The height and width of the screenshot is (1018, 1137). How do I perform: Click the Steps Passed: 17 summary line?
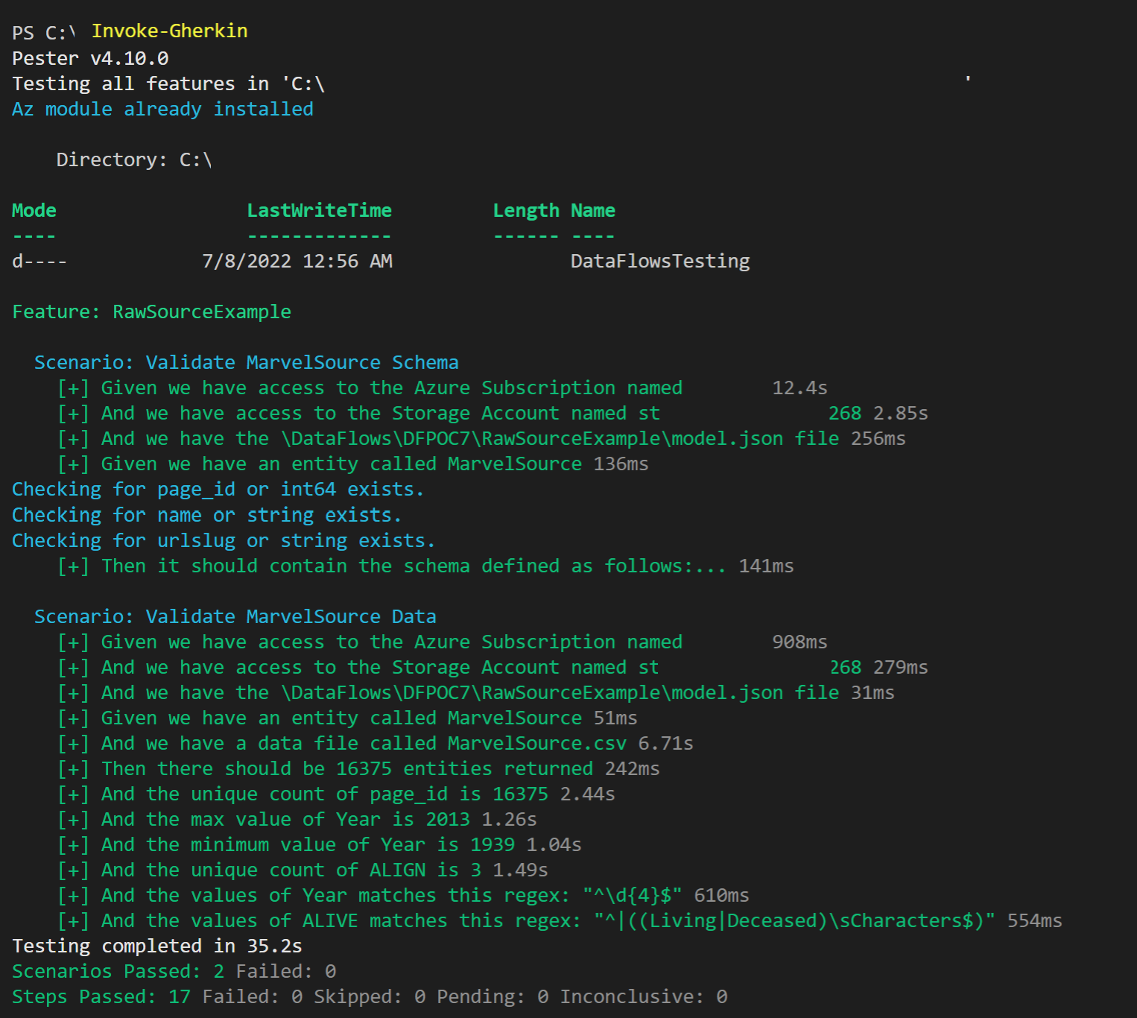[x=370, y=997]
